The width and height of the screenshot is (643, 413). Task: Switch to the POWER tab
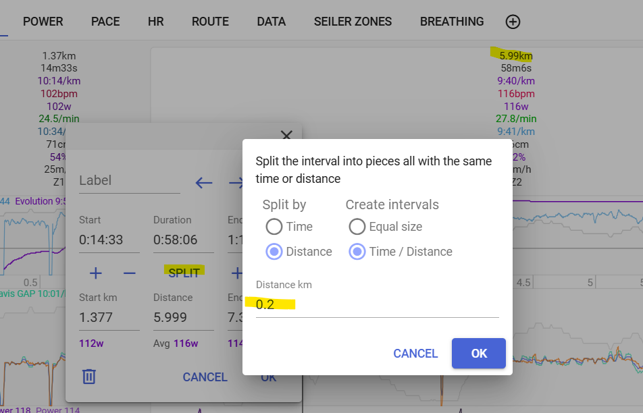point(43,22)
